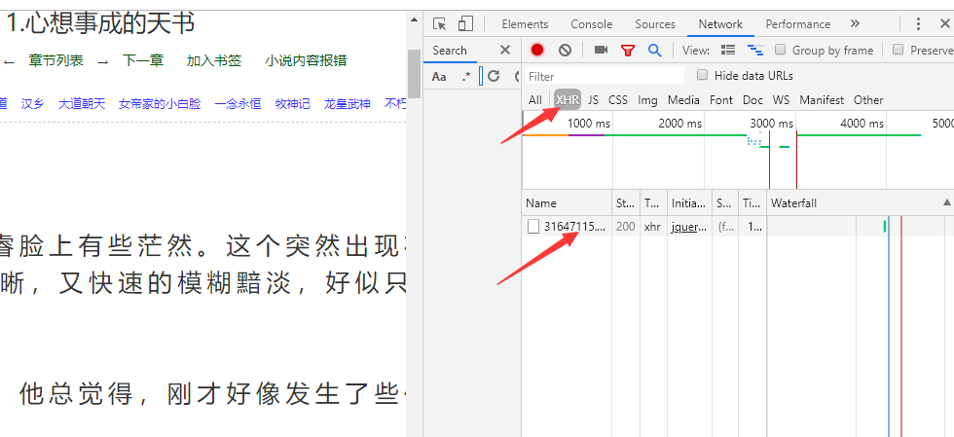
Task: Filter requests by WS type
Action: click(x=781, y=100)
